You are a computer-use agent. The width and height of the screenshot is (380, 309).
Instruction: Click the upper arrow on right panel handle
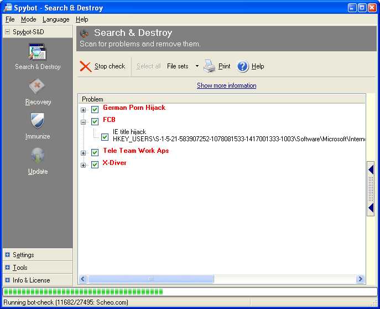pyautogui.click(x=371, y=171)
